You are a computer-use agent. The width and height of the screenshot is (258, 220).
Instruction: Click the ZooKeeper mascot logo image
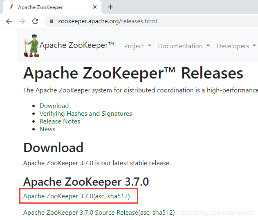(x=31, y=46)
